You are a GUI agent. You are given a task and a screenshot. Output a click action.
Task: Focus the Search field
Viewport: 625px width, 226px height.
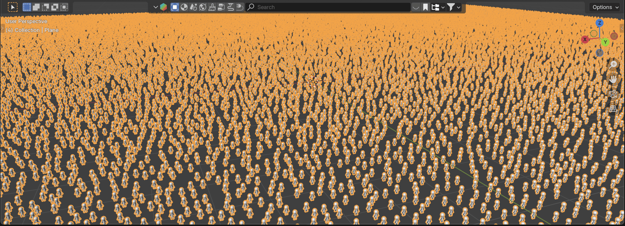coord(328,7)
